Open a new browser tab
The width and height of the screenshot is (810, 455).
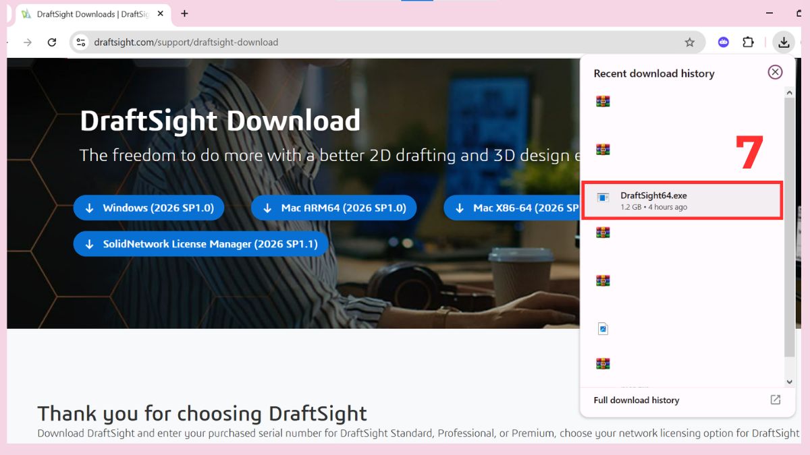pyautogui.click(x=184, y=13)
